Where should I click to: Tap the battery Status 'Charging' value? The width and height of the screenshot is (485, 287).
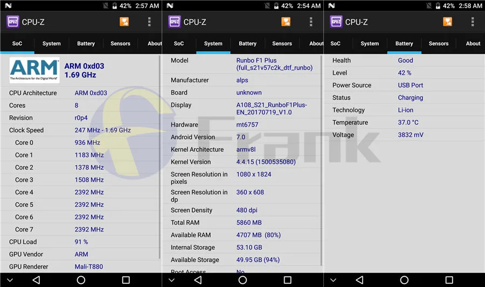click(x=411, y=97)
